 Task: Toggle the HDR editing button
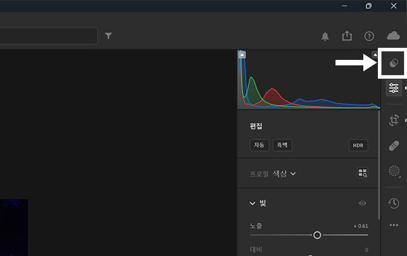(x=358, y=145)
